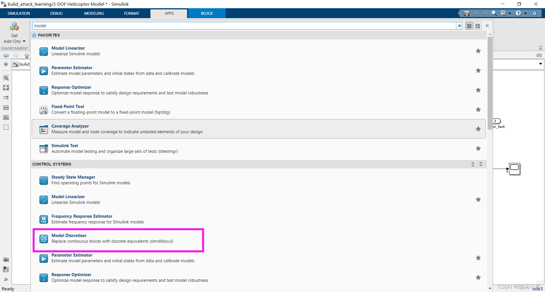
Task: Open Parameter Estimator icon under Control Systems
Action: (x=44, y=258)
